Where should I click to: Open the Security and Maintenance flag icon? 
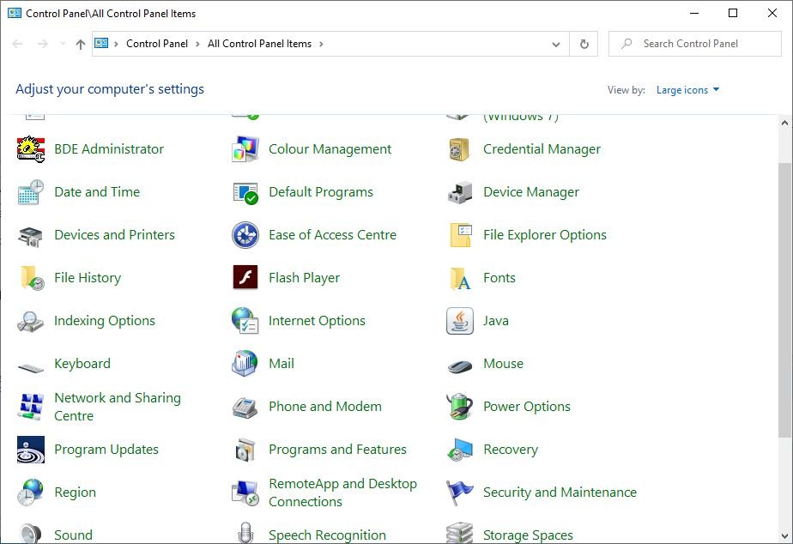tap(460, 493)
